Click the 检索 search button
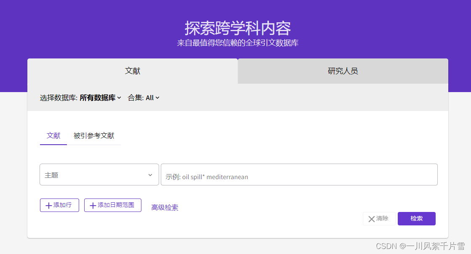This screenshot has width=471, height=254. pyautogui.click(x=416, y=219)
